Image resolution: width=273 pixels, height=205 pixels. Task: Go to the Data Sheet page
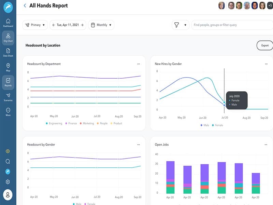tap(8, 52)
